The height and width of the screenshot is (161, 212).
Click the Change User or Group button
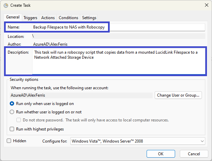click(x=178, y=95)
